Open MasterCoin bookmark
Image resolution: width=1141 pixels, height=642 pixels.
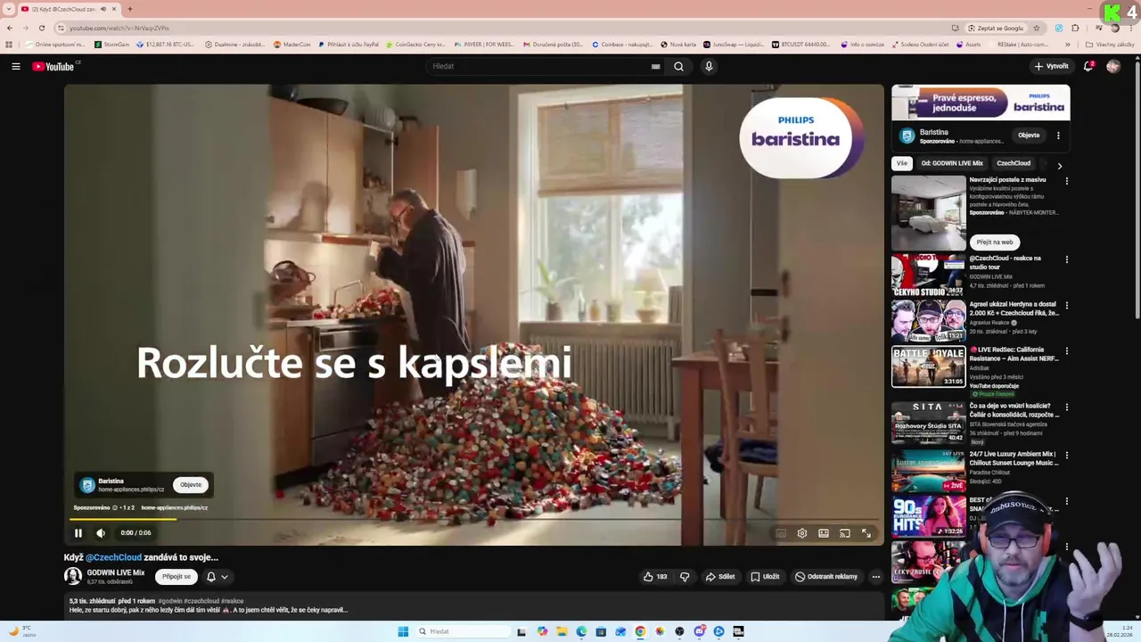(x=292, y=44)
